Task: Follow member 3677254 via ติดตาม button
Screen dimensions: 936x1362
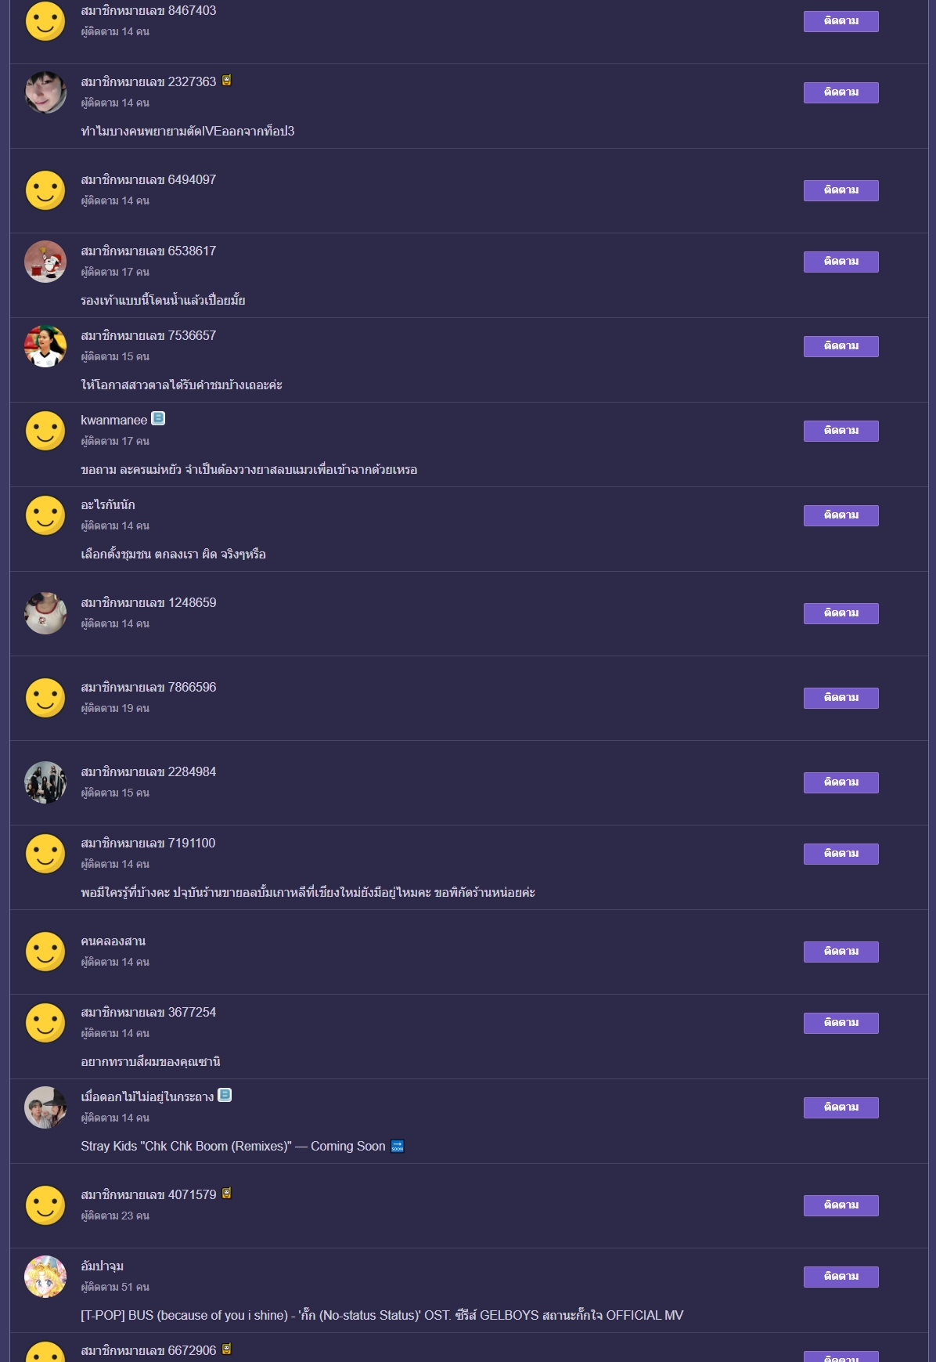Action: (841, 1023)
